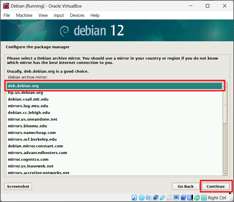The height and width of the screenshot is (202, 234).
Task: Click the network adapters status icon
Action: (155, 198)
